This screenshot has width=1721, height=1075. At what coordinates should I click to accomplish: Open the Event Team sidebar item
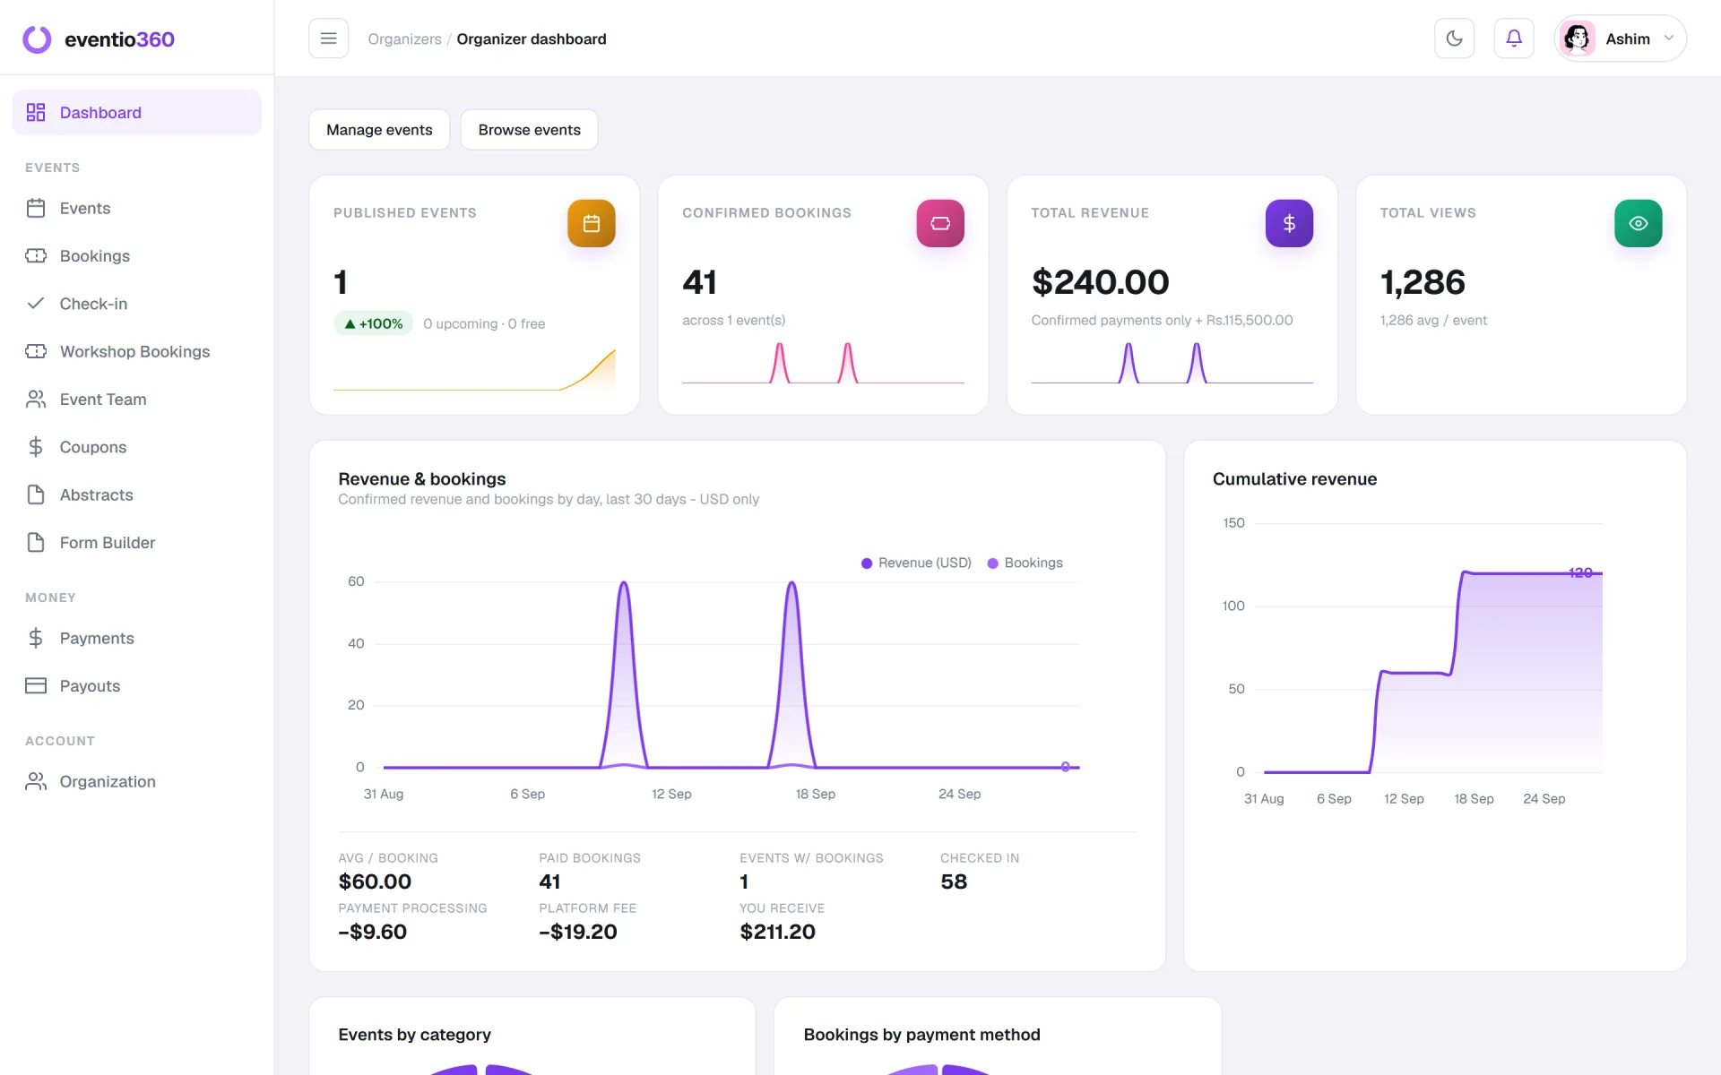[137, 399]
